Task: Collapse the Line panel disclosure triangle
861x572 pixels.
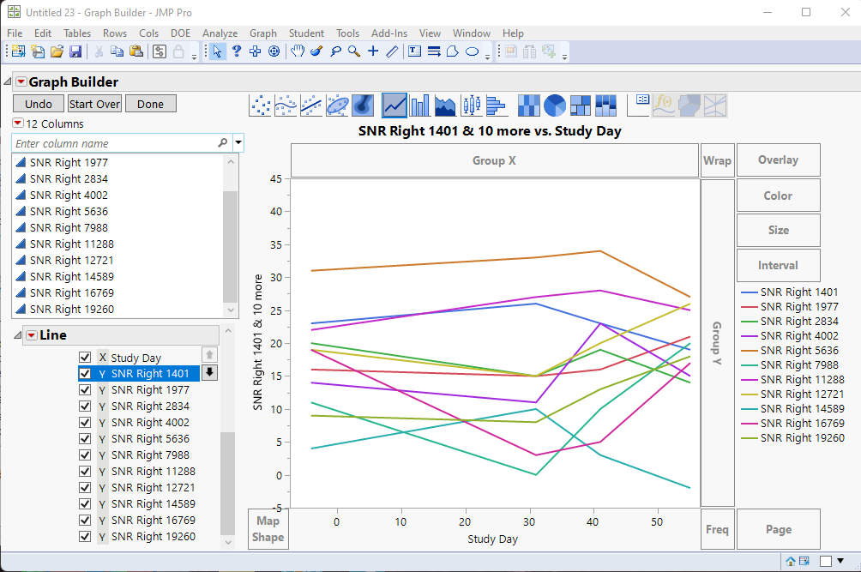Action: [x=17, y=335]
